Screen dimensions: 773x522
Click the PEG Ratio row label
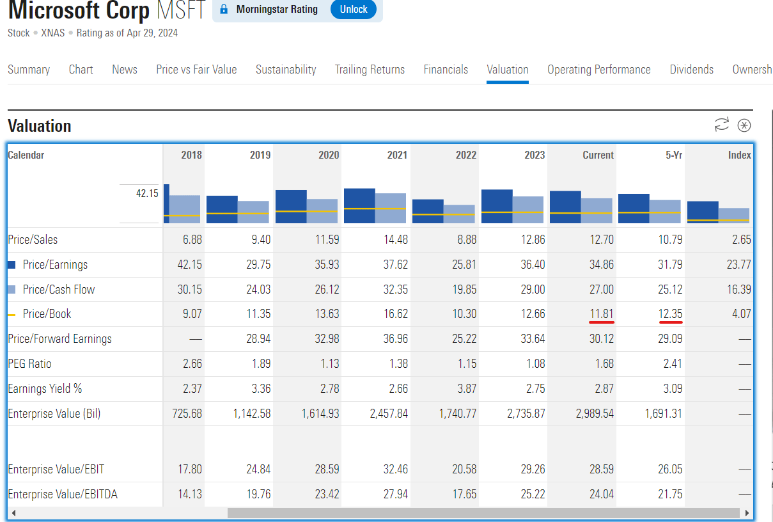(x=29, y=364)
